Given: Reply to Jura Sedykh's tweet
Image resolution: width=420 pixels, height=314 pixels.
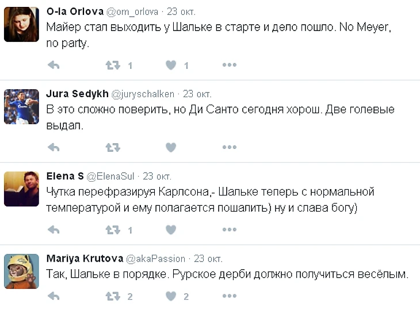Looking at the screenshot, I should tap(54, 148).
